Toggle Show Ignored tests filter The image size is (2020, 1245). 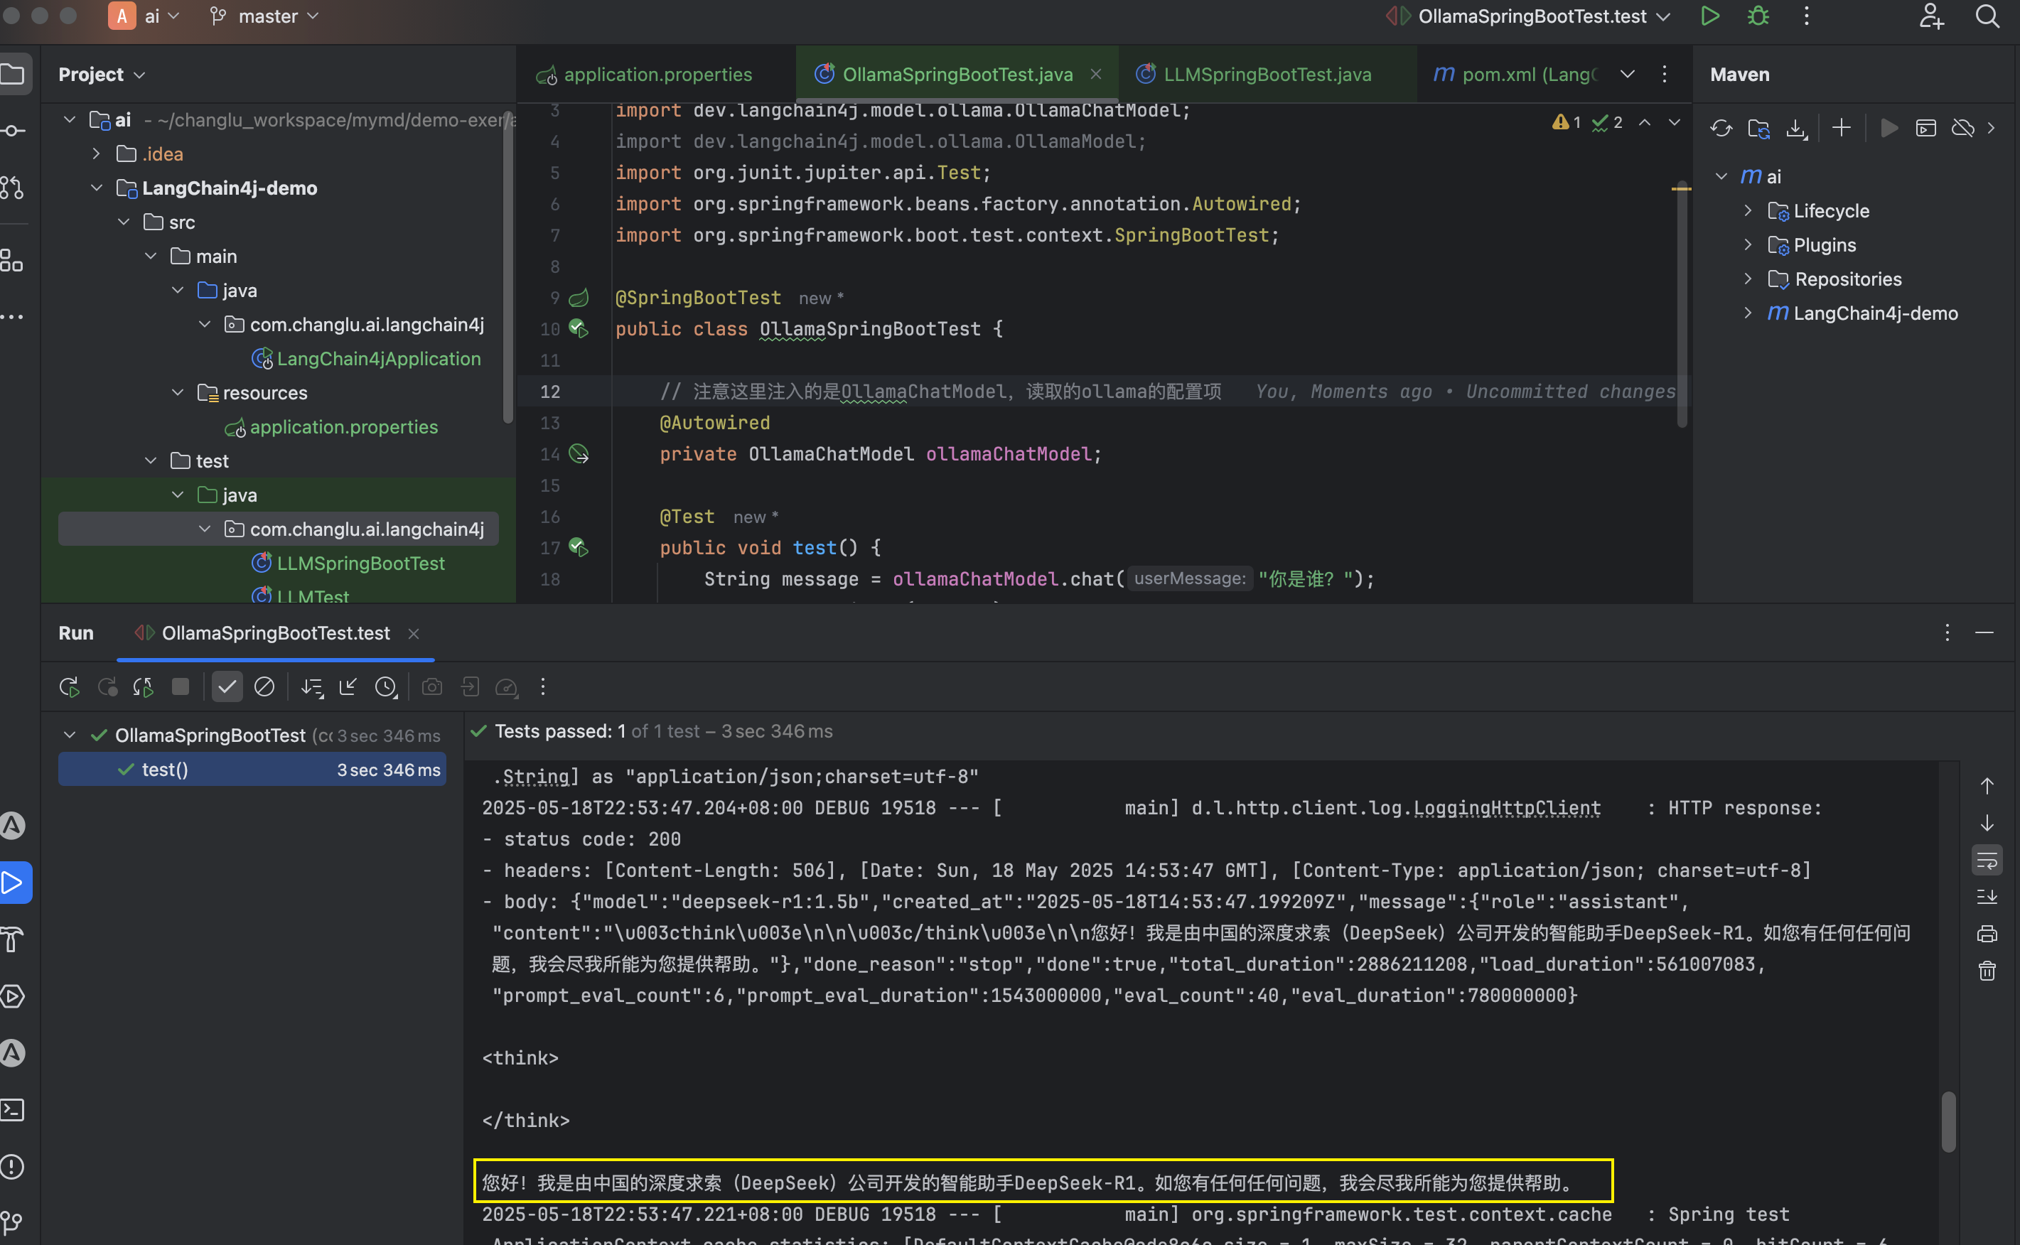pyautogui.click(x=264, y=686)
